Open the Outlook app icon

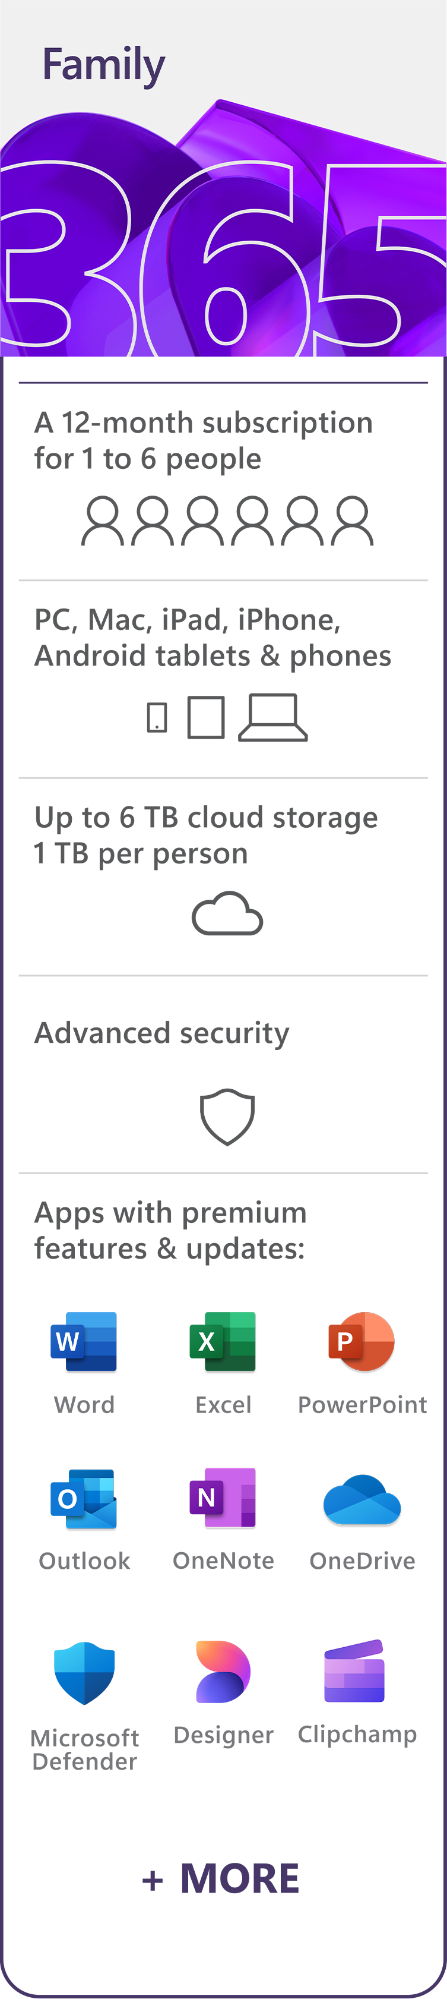click(84, 1499)
